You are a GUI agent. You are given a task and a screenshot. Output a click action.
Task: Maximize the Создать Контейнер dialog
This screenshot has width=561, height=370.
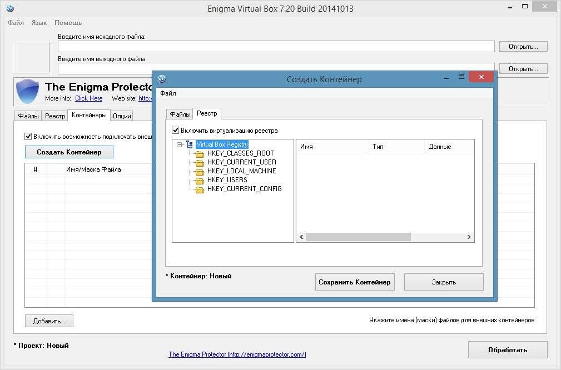tap(461, 77)
